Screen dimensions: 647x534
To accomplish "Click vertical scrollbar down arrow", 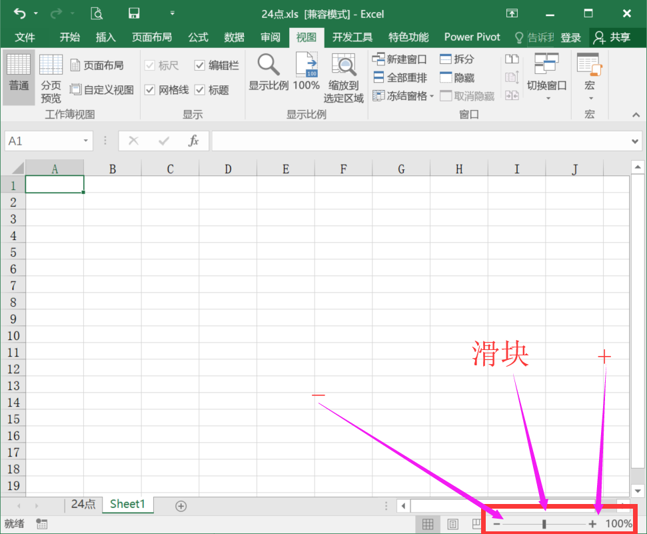I will [x=638, y=491].
